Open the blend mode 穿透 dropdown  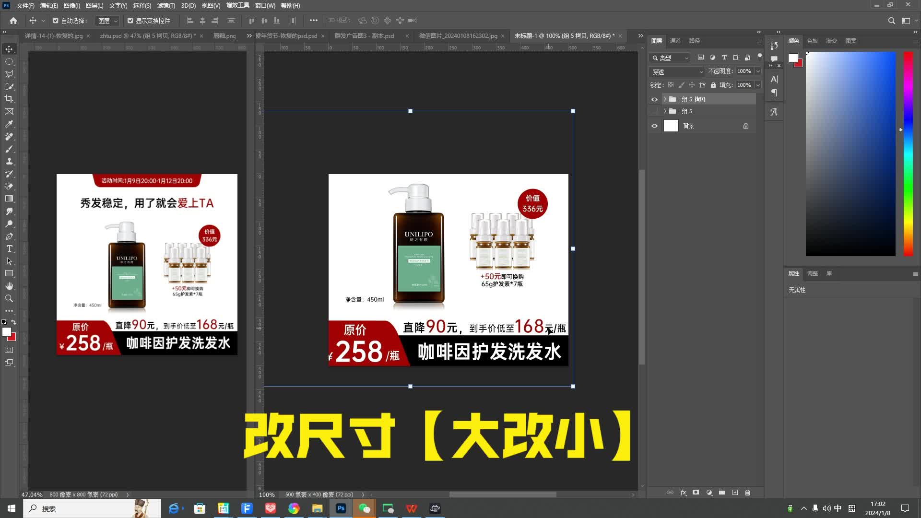(x=677, y=71)
